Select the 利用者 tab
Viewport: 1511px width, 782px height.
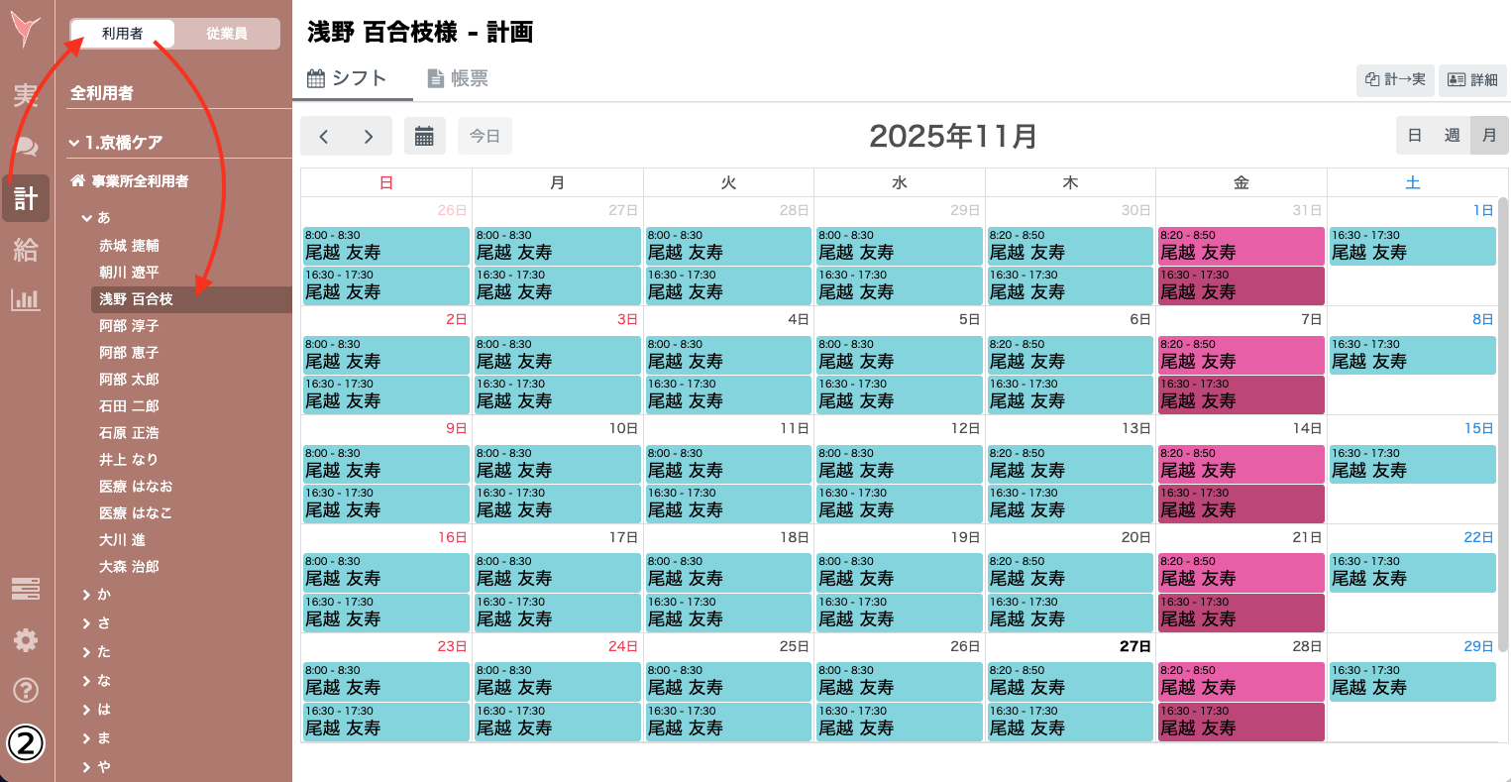(x=124, y=33)
